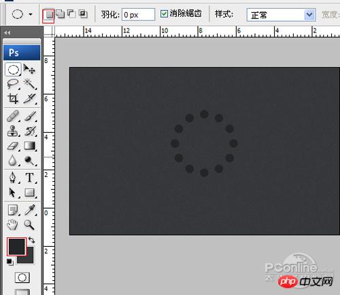
Task: Open the marquee tool preset picker arrow
Action: (x=31, y=14)
